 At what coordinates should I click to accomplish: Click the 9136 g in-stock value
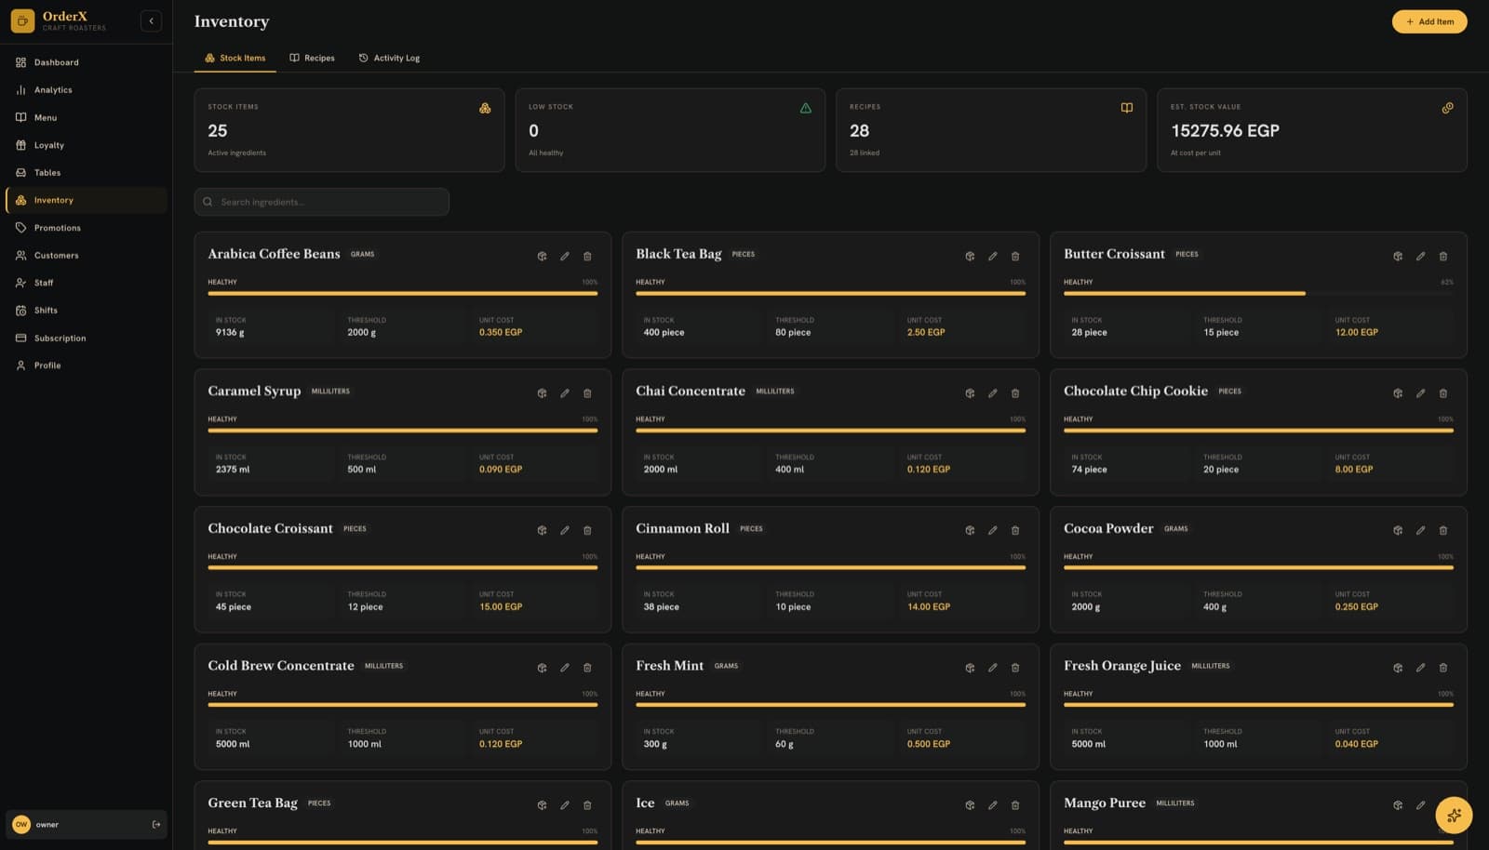[x=230, y=332]
